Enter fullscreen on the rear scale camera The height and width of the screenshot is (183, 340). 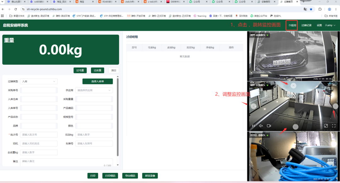click(x=334, y=126)
